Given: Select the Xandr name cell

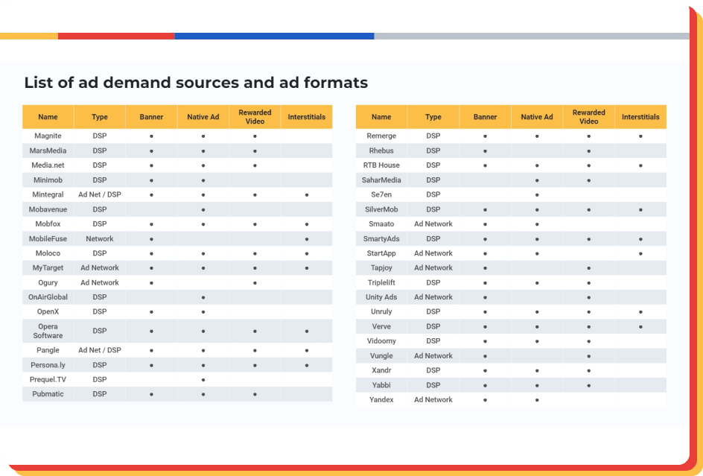Looking at the screenshot, I should (381, 370).
